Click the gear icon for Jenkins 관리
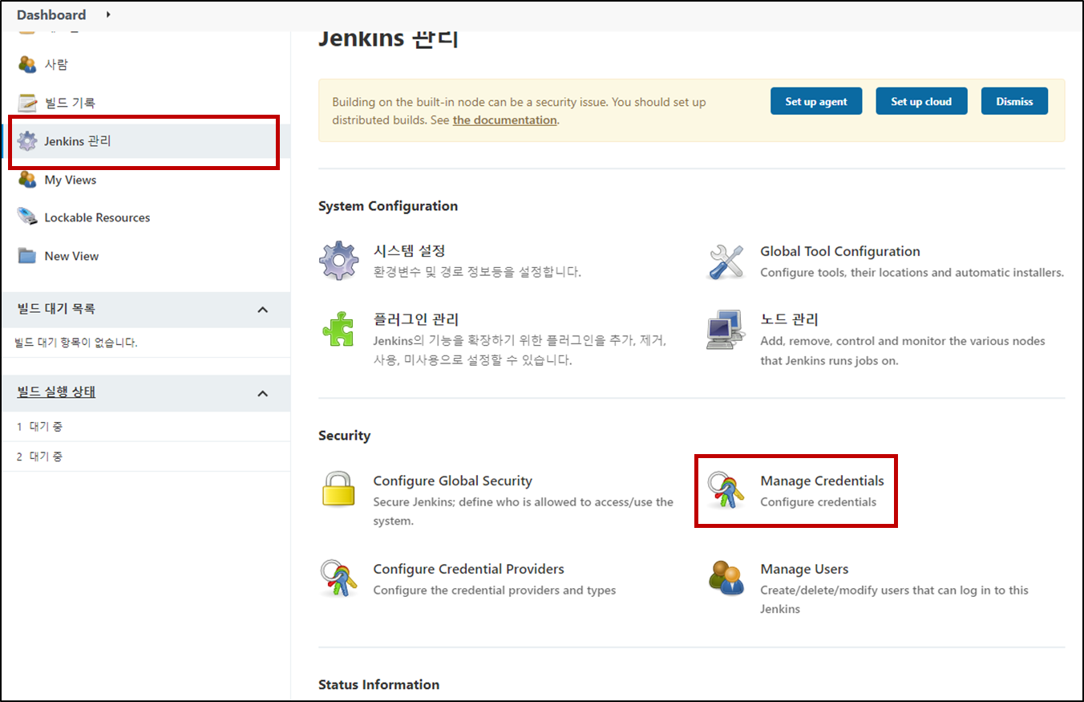1084x702 pixels. coord(27,141)
